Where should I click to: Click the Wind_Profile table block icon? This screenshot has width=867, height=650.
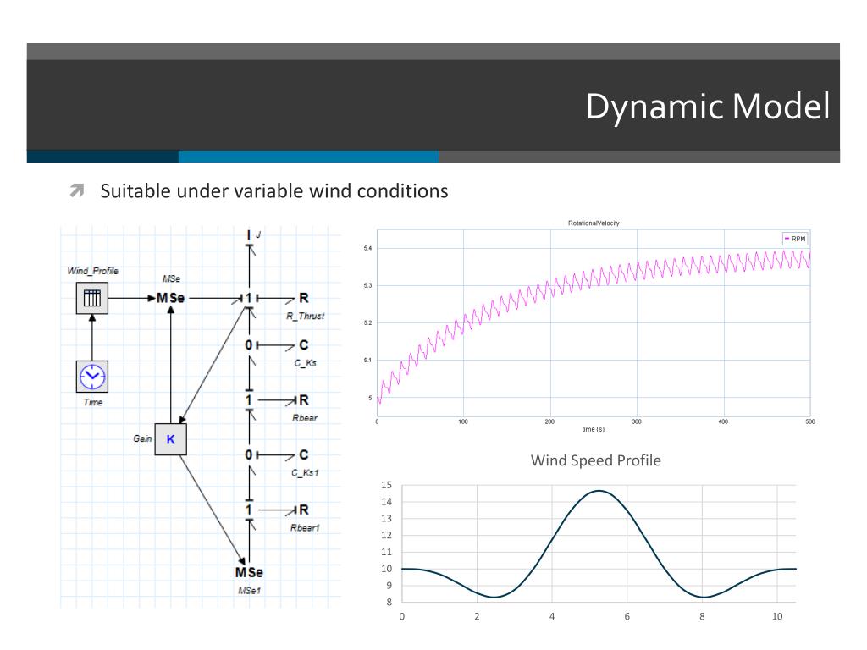coord(92,298)
